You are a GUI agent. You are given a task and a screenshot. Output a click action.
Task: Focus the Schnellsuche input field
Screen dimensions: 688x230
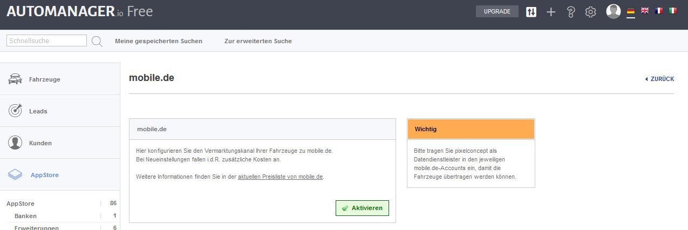tap(46, 40)
